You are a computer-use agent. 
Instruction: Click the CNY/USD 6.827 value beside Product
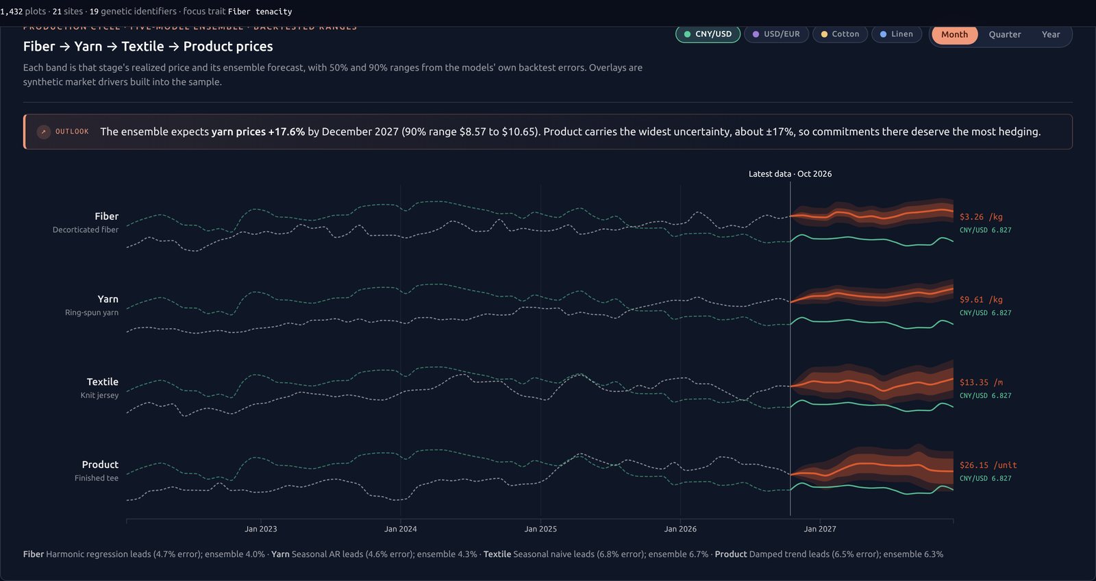(x=985, y=479)
